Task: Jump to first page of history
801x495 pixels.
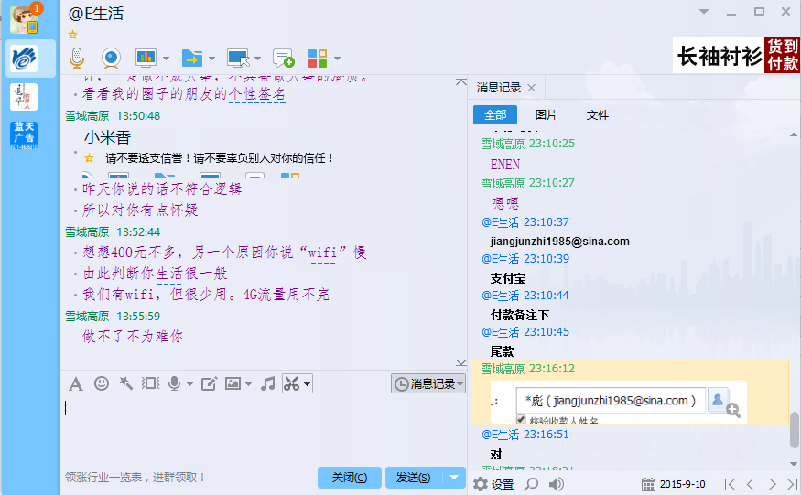Action: point(731,484)
